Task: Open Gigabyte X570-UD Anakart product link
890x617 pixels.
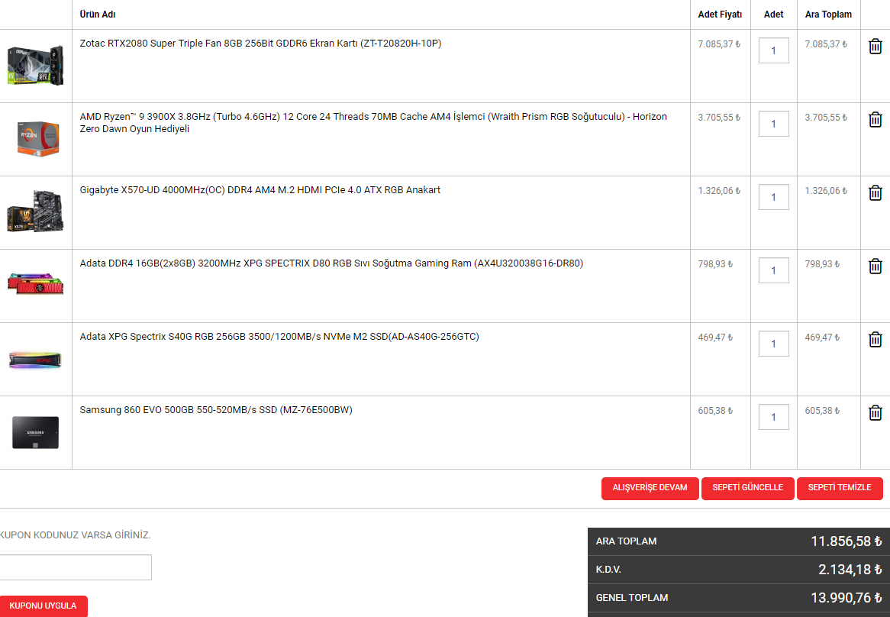Action: click(x=260, y=190)
